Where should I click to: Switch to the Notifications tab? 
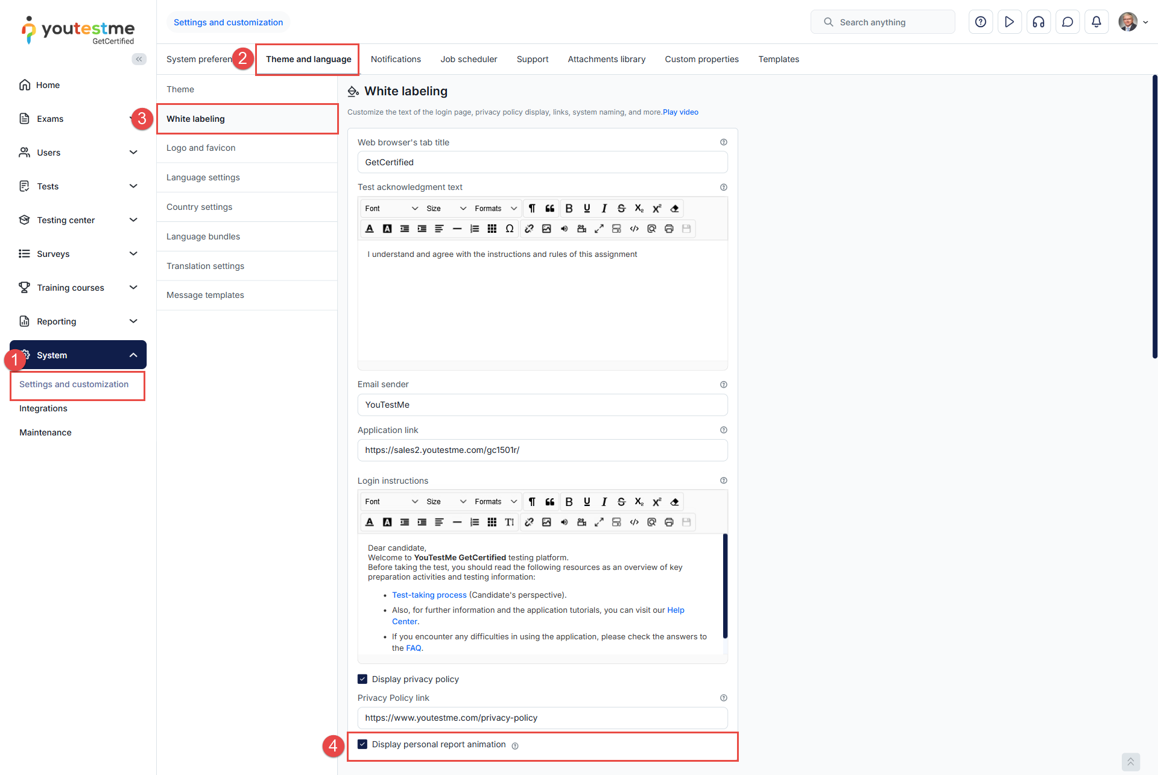396,59
